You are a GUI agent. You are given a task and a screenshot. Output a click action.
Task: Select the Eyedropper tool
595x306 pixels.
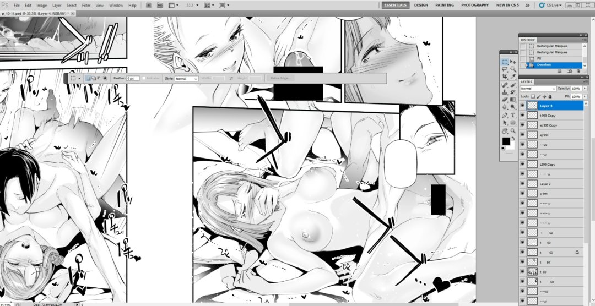point(513,76)
